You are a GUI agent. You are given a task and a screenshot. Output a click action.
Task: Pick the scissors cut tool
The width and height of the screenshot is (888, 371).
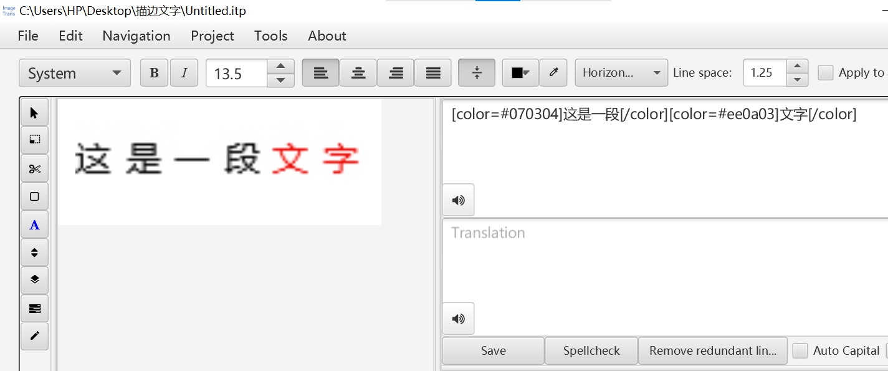tap(34, 168)
